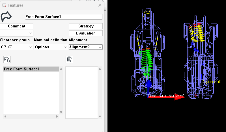This screenshot has height=132, width=226.
Task: Click the blue Z-axis arrow on left model
Action: click(148, 87)
